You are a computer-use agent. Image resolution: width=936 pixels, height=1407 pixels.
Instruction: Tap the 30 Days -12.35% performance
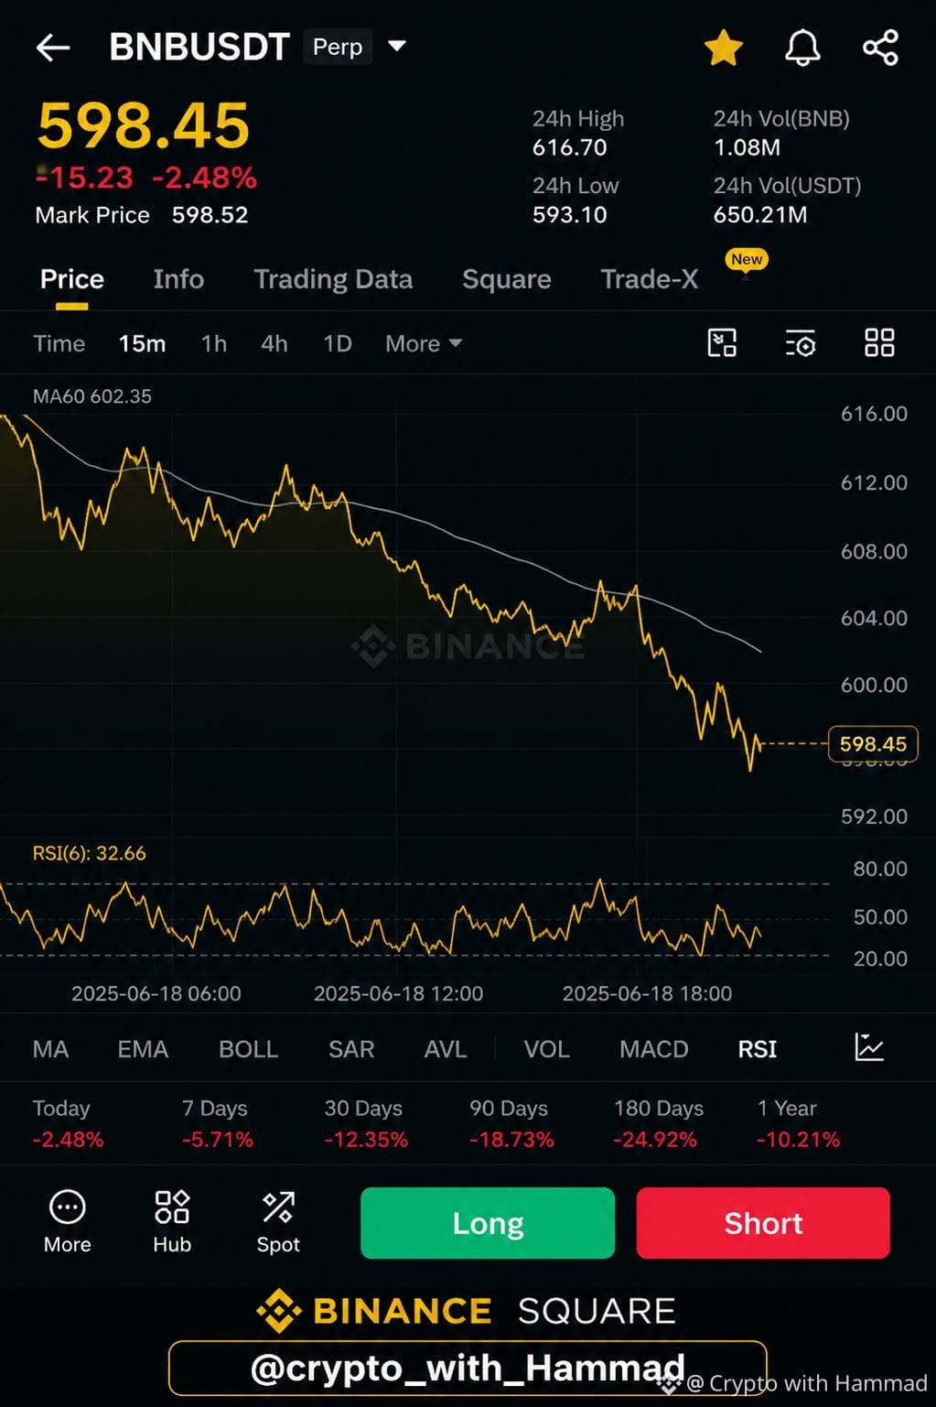tap(366, 1124)
